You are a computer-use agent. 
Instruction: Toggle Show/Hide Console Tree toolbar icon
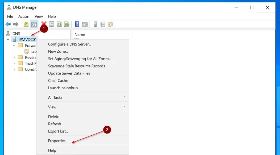tap(34, 24)
